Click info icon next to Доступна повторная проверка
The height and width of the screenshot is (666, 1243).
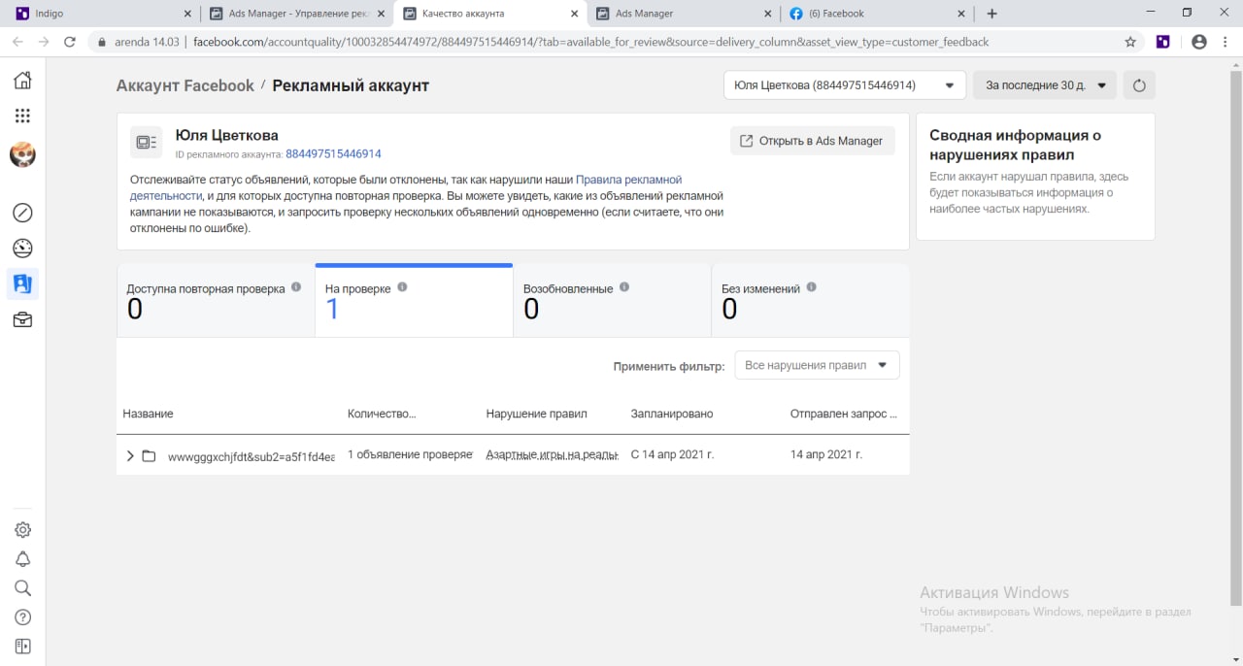point(296,287)
